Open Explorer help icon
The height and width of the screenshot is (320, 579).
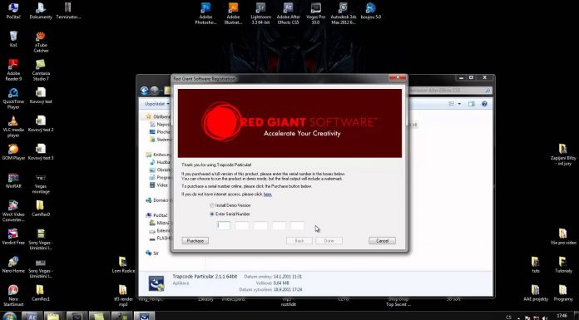click(484, 104)
